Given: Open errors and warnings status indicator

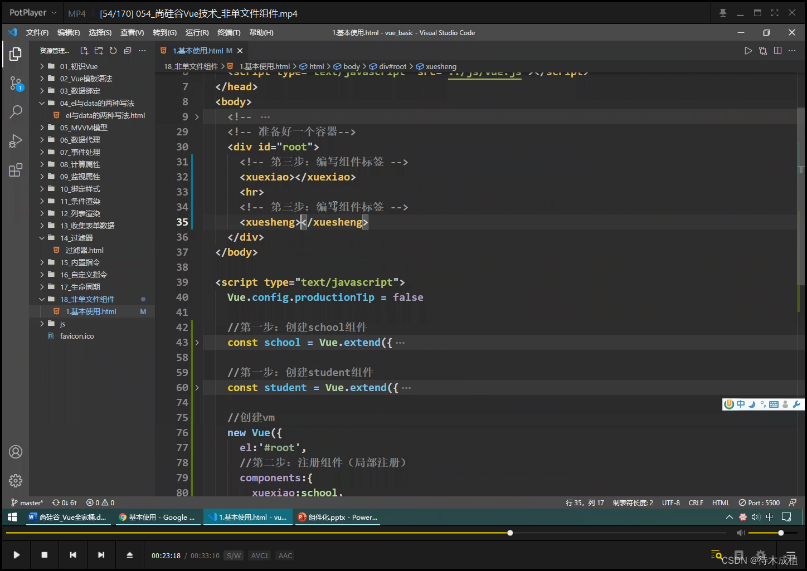Looking at the screenshot, I should click(x=100, y=502).
